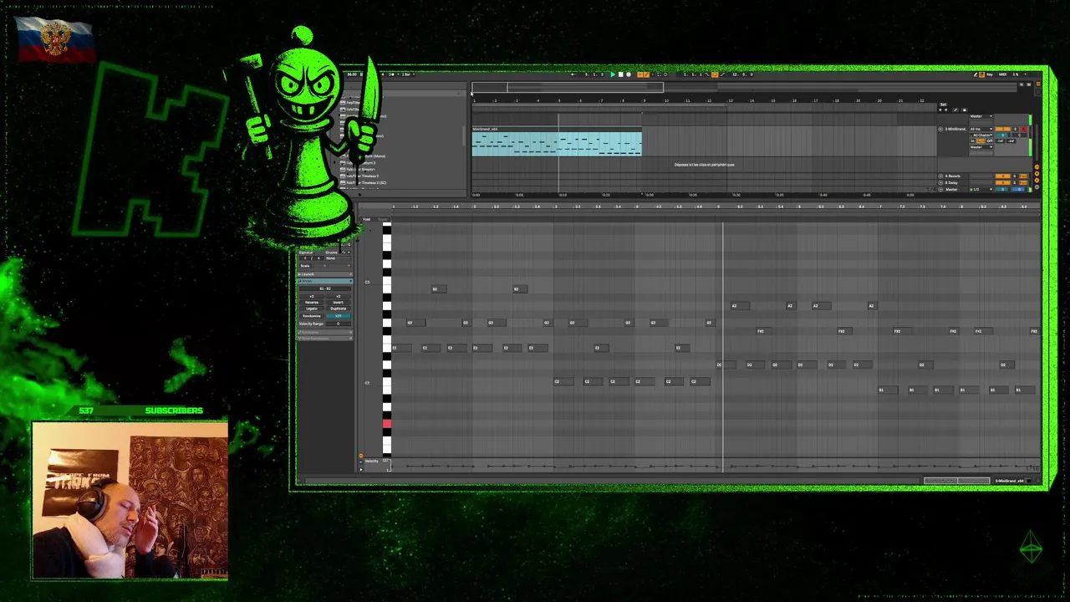
Task: Open Key map mode
Action: 990,74
